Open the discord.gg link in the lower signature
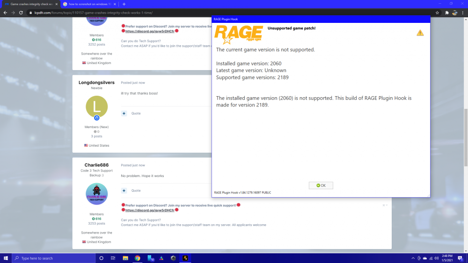The height and width of the screenshot is (263, 468). [x=150, y=210]
